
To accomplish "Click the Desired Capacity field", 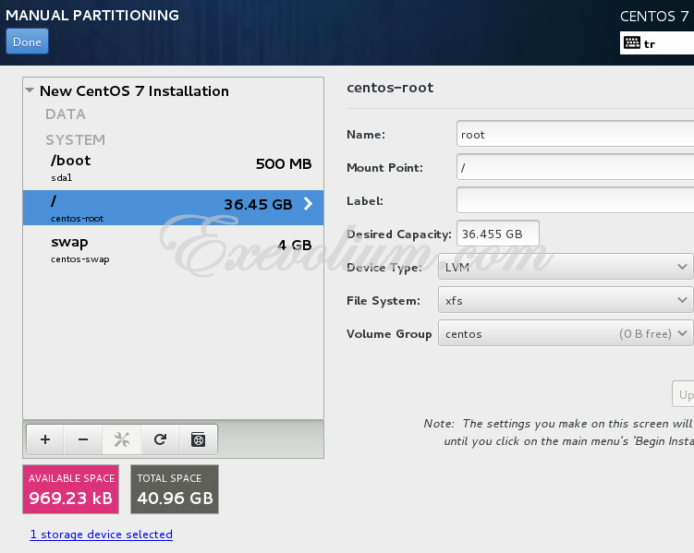I will [498, 234].
